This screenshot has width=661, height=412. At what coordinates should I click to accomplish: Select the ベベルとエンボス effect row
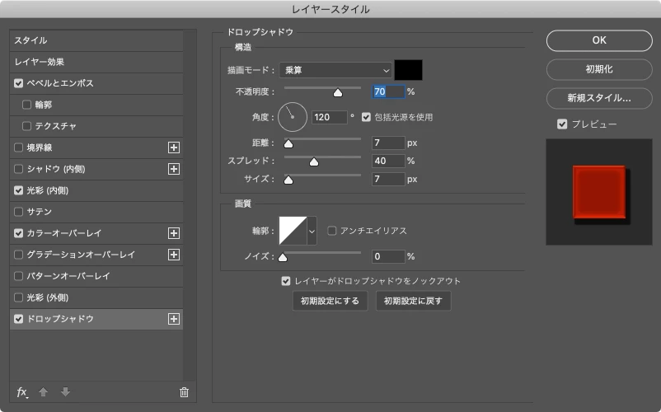(96, 83)
